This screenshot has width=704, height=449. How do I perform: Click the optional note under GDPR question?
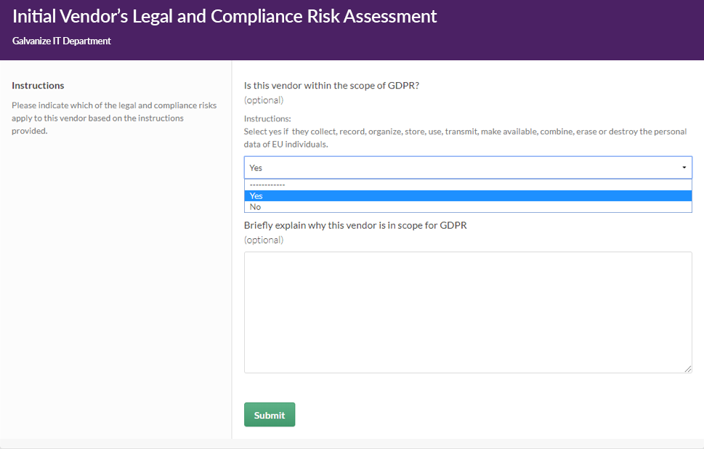tap(264, 100)
